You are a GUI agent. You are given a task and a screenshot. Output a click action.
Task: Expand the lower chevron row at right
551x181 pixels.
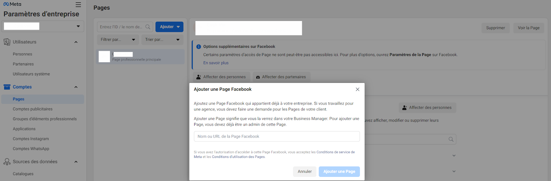coord(454,171)
